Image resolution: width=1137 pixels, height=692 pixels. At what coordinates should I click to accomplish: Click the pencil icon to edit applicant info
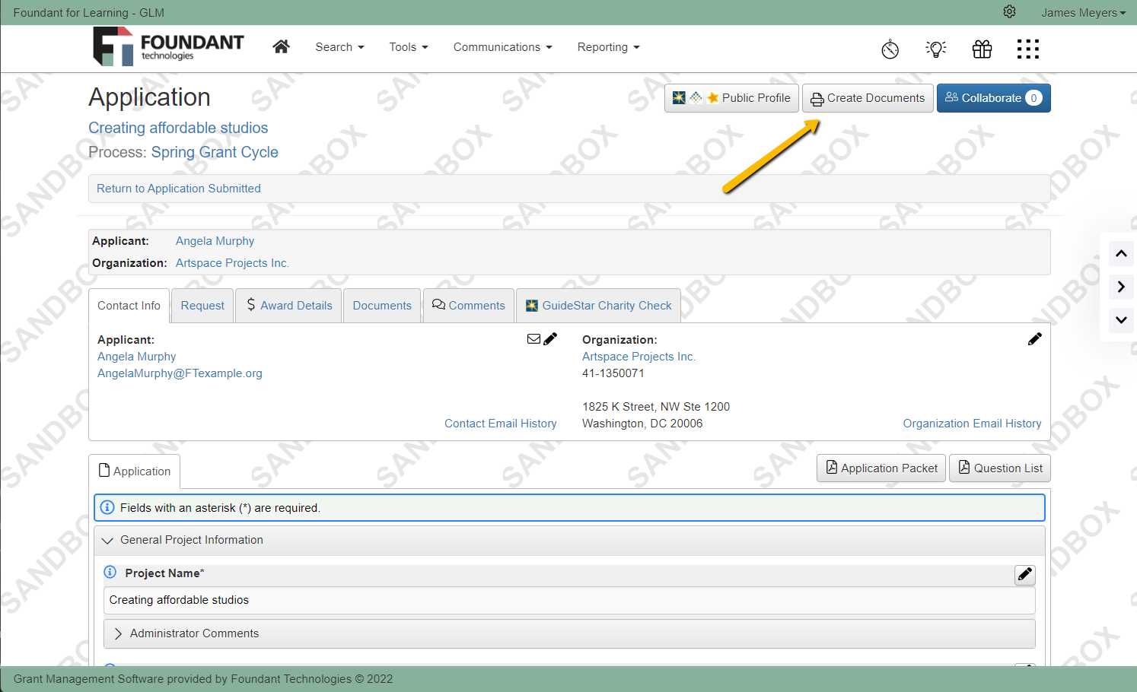point(550,338)
